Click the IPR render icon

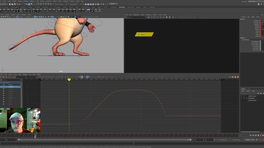(x=91, y=4)
